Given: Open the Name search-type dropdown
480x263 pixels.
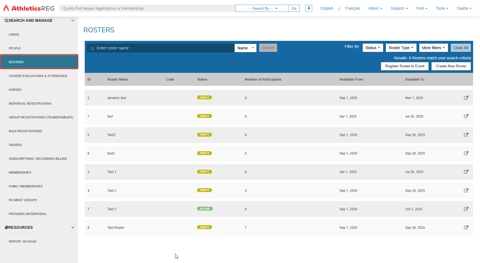Looking at the screenshot, I should (245, 48).
